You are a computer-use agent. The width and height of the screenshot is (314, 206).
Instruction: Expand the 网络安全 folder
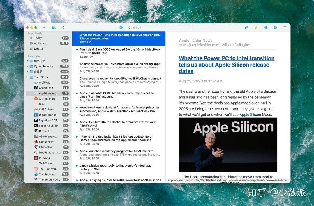point(27,61)
